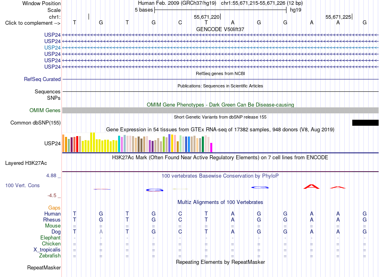
Task: Click the light-blue USP24 transcript label
Action: (x=52, y=47)
